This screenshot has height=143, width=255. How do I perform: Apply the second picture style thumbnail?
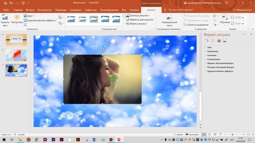pyautogui.click(x=82, y=19)
